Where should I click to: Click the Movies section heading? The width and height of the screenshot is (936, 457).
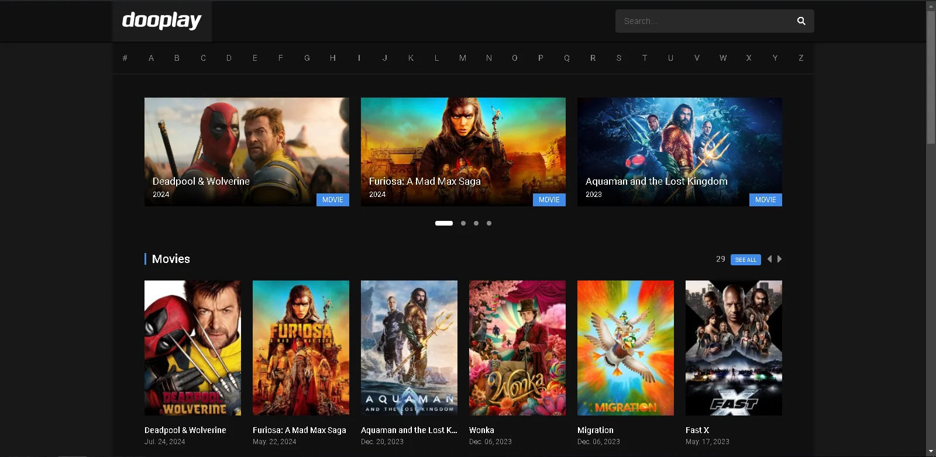click(x=171, y=259)
